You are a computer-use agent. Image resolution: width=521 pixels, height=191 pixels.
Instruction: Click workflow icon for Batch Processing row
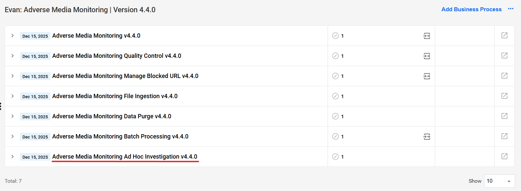click(x=427, y=137)
